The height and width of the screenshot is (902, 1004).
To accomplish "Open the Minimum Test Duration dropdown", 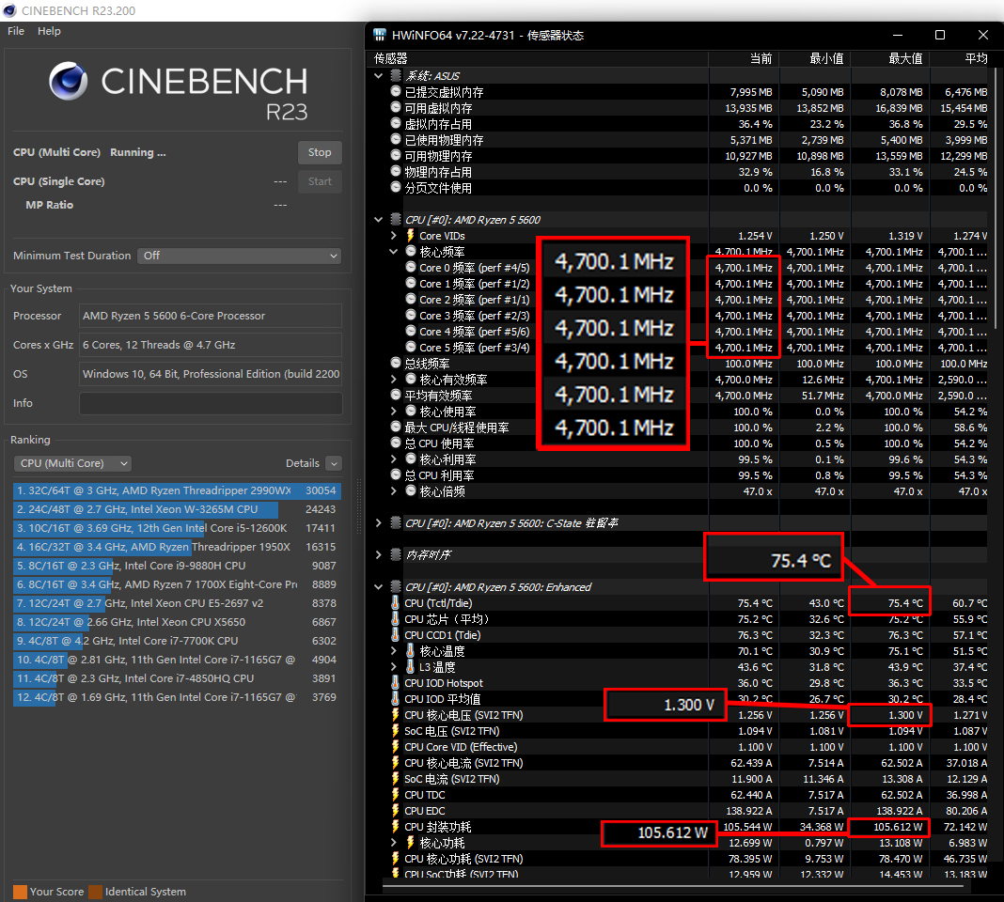I will (240, 256).
